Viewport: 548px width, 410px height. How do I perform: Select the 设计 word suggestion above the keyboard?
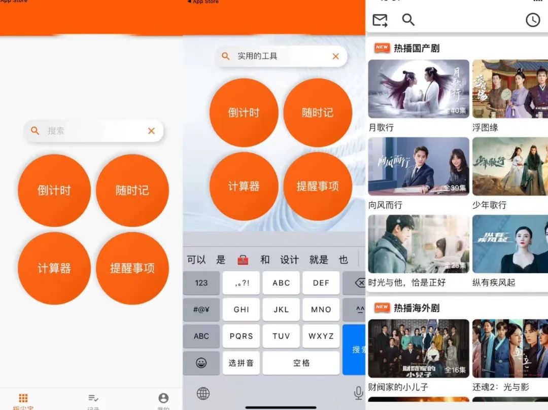289,259
